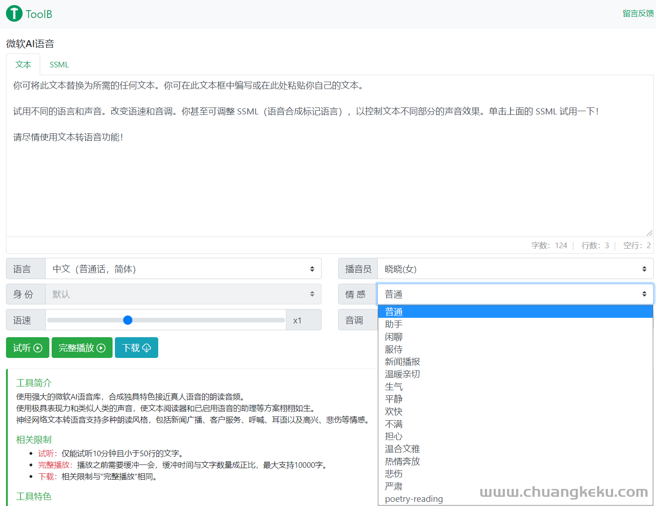The width and height of the screenshot is (656, 506).
Task: Open the 播音员 voice dropdown
Action: click(515, 269)
